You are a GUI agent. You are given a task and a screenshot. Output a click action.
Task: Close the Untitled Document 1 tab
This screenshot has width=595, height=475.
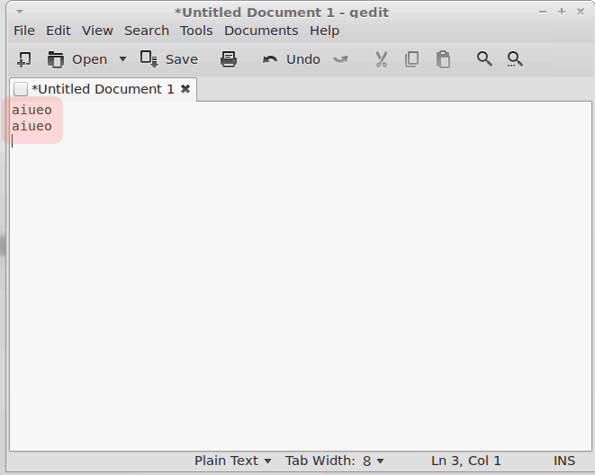185,89
